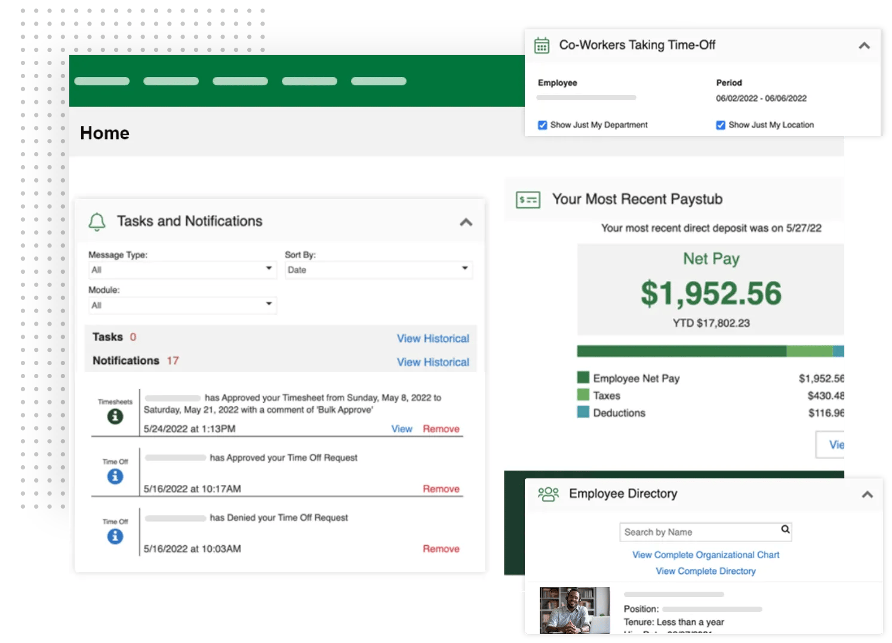Click the YTD $17,802.23 text

pos(711,323)
